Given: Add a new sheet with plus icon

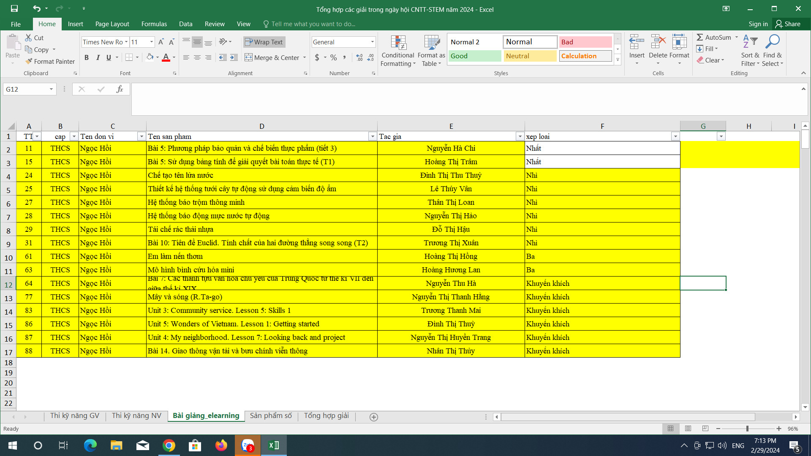Looking at the screenshot, I should pyautogui.click(x=373, y=417).
